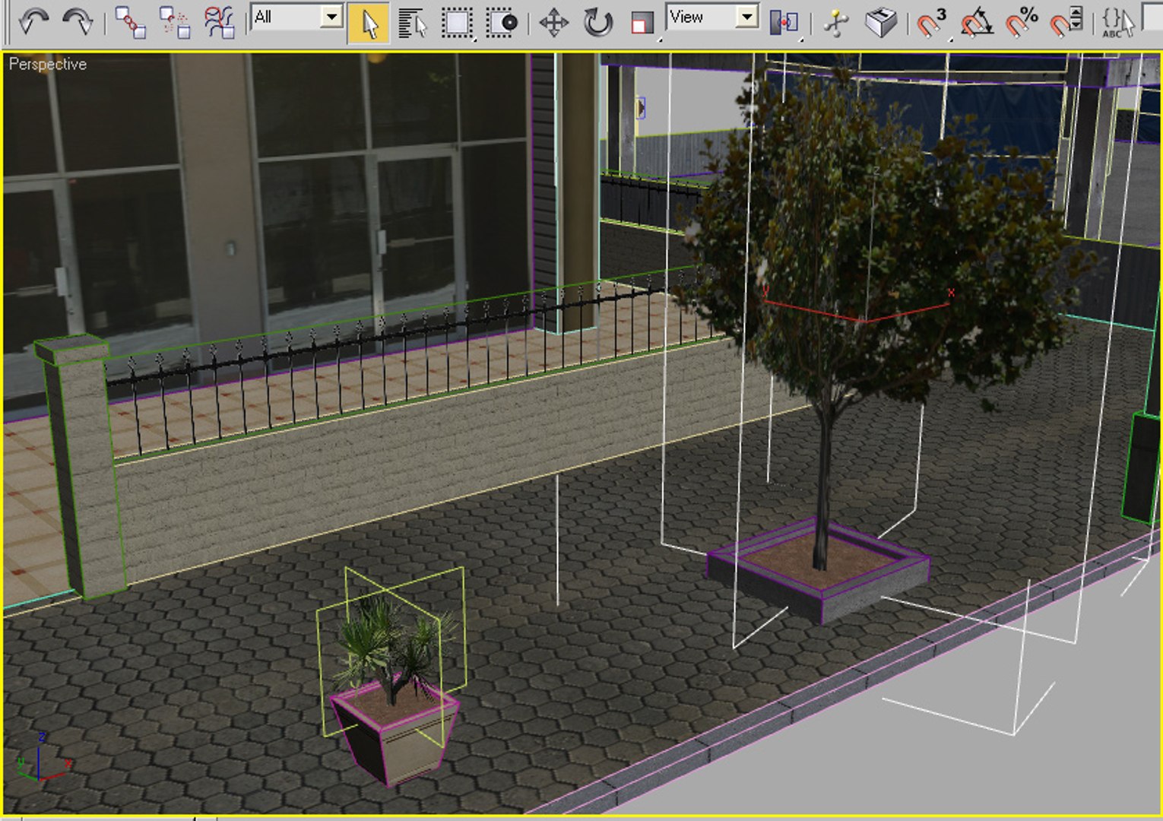Toggle the 3D Snaps magnet

click(931, 23)
